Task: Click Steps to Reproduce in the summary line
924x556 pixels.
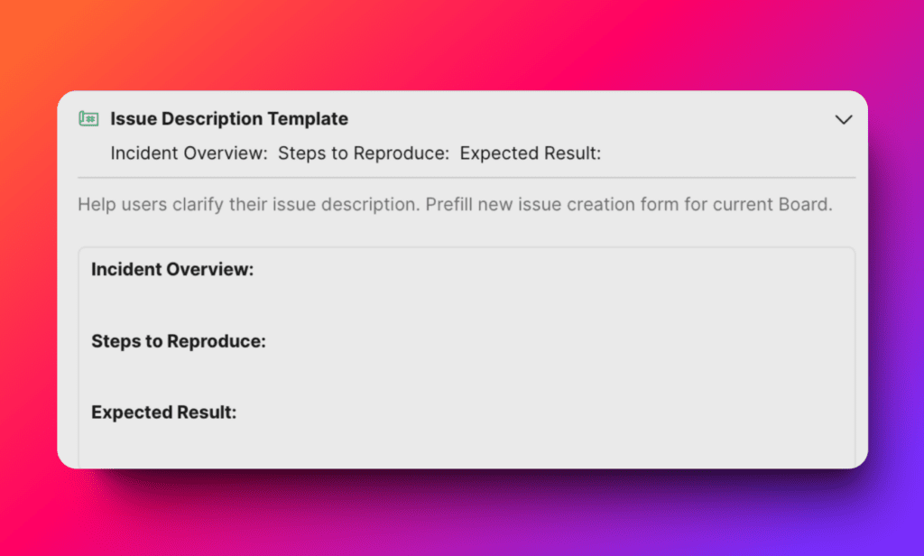Action: pyautogui.click(x=363, y=153)
